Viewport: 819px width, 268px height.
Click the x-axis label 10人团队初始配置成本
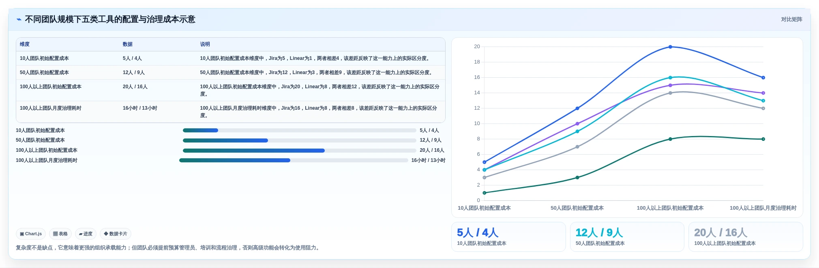point(484,208)
